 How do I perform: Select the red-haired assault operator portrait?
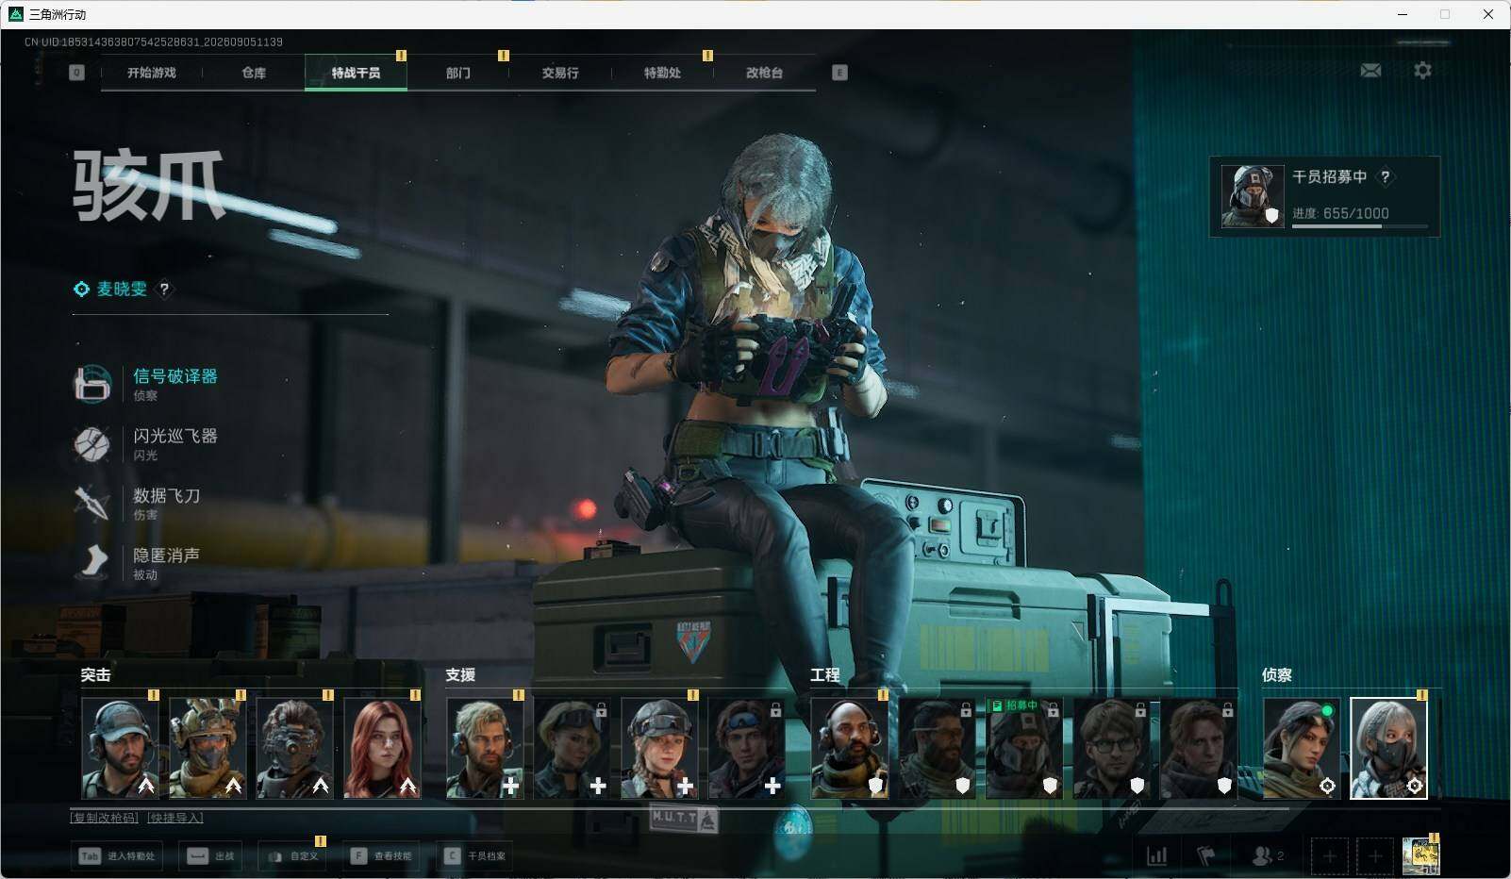tap(382, 749)
